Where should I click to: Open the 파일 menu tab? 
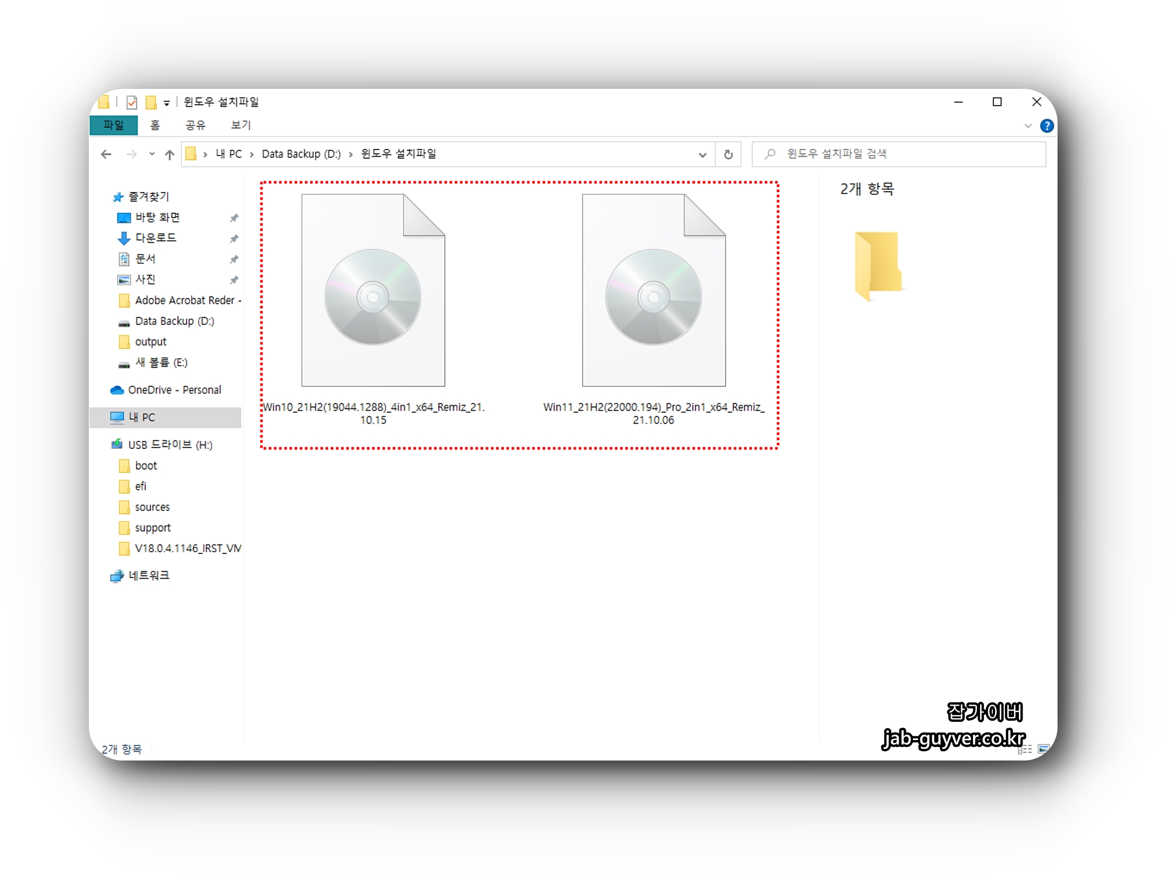pyautogui.click(x=114, y=125)
